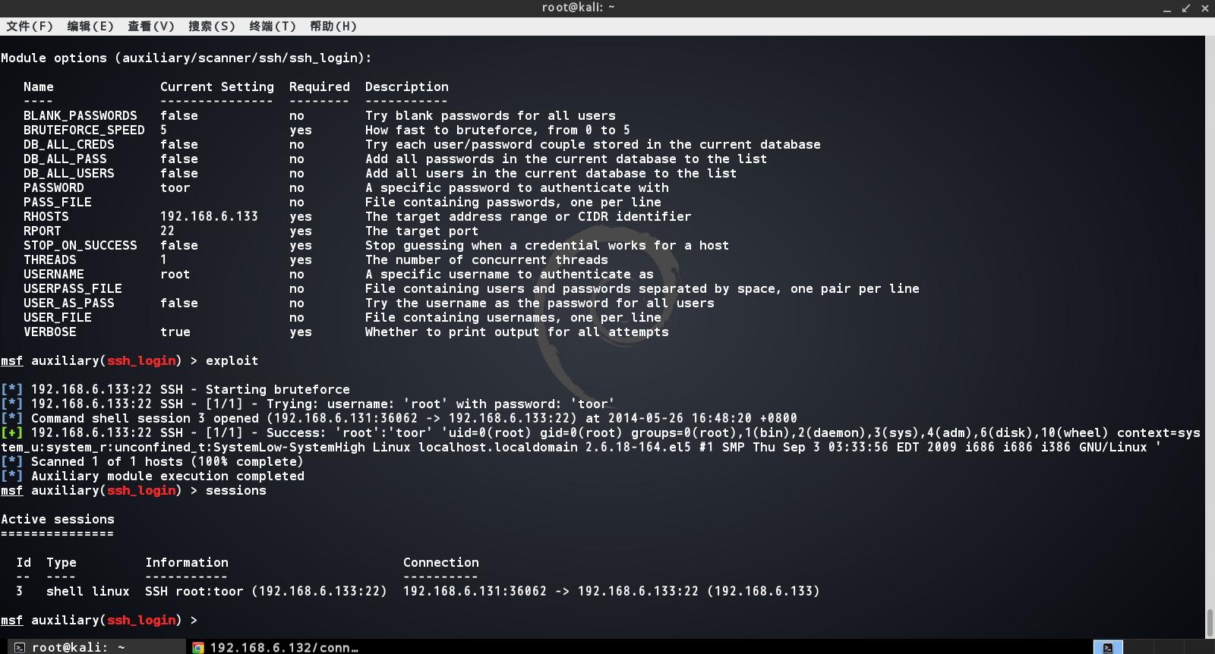1215x654 pixels.
Task: Open the 编辑(E) menu
Action: coord(90,27)
